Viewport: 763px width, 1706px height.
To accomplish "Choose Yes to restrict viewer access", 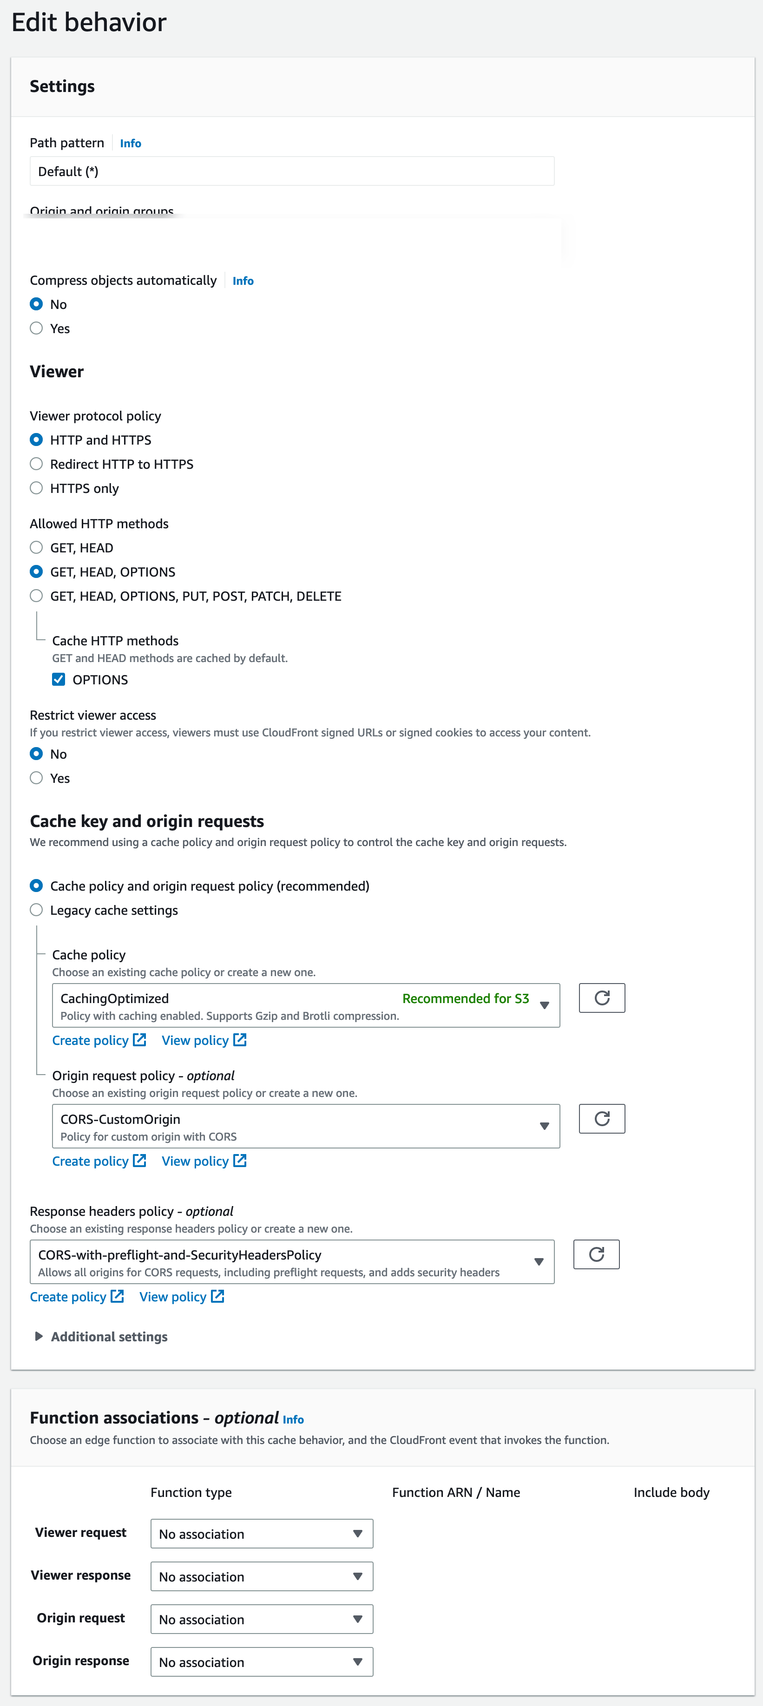I will point(36,778).
